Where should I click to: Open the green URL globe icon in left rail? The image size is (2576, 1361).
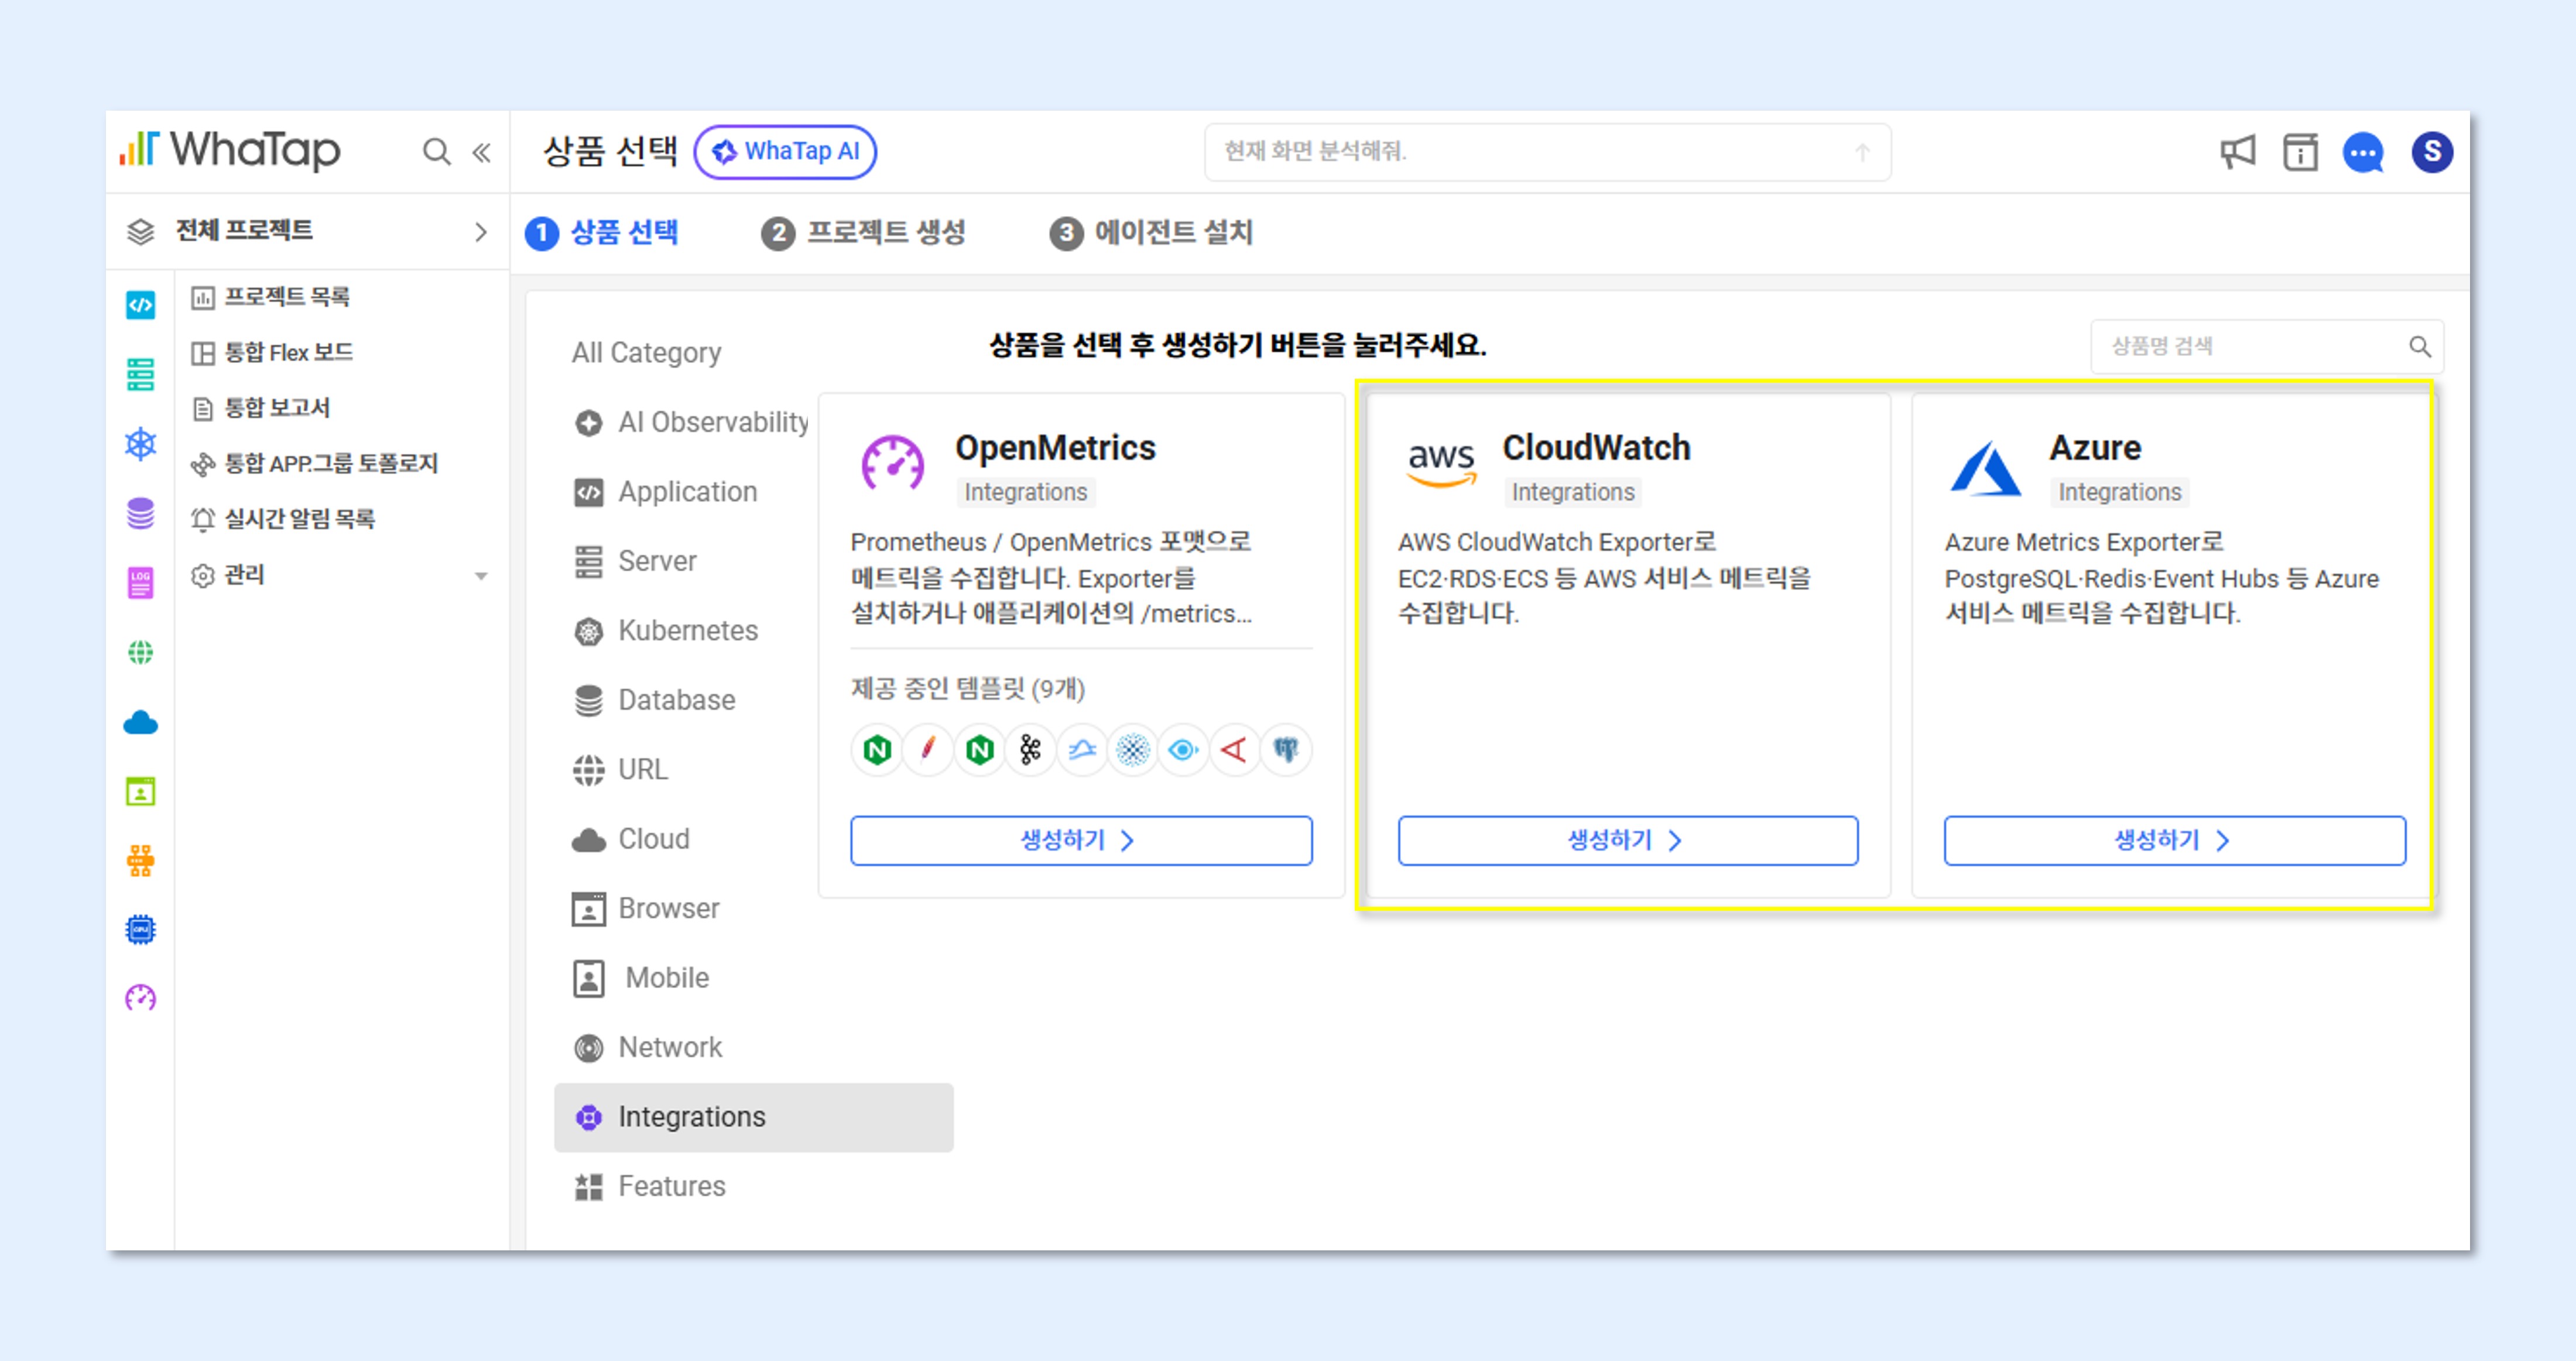tap(140, 652)
